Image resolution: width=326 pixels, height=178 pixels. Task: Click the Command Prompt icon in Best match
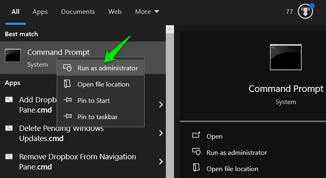[13, 55]
